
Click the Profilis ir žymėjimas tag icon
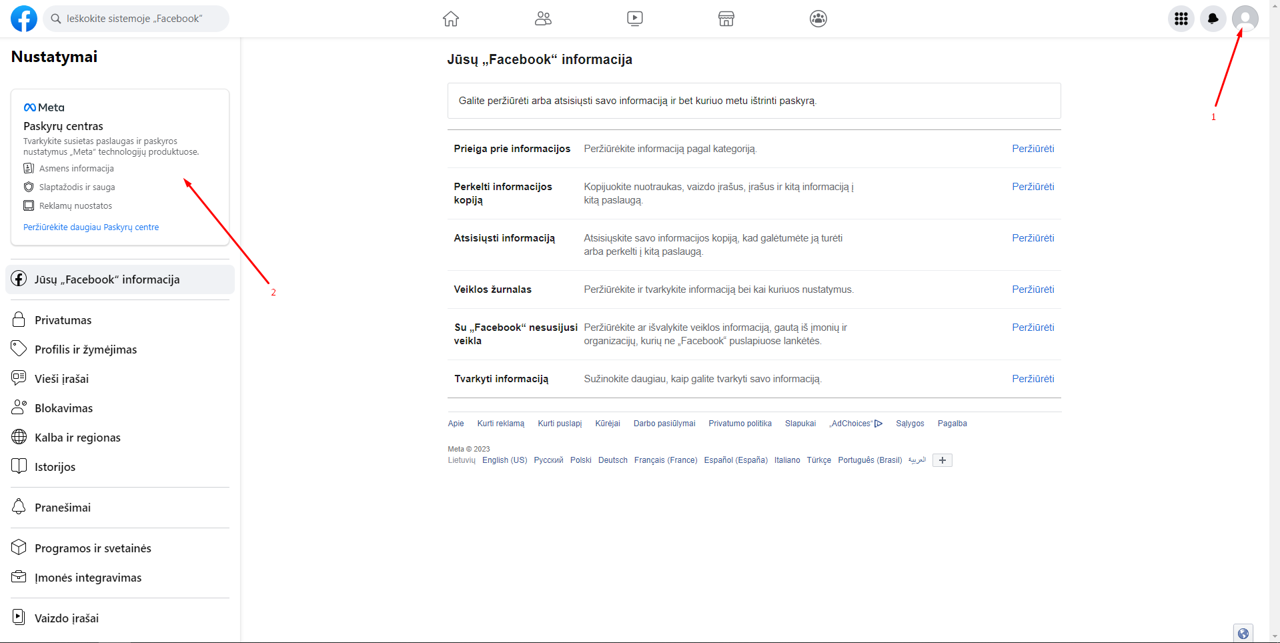pos(19,349)
